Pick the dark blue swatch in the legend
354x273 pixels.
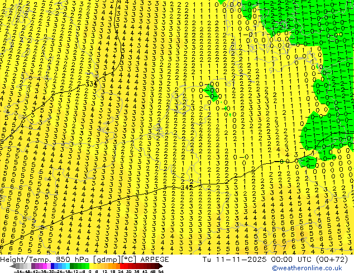click(x=52, y=266)
